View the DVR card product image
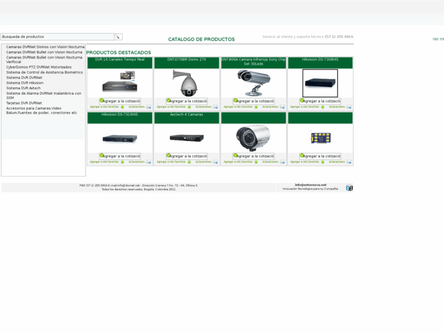Viewport: 444px width, 333px height. [x=320, y=138]
